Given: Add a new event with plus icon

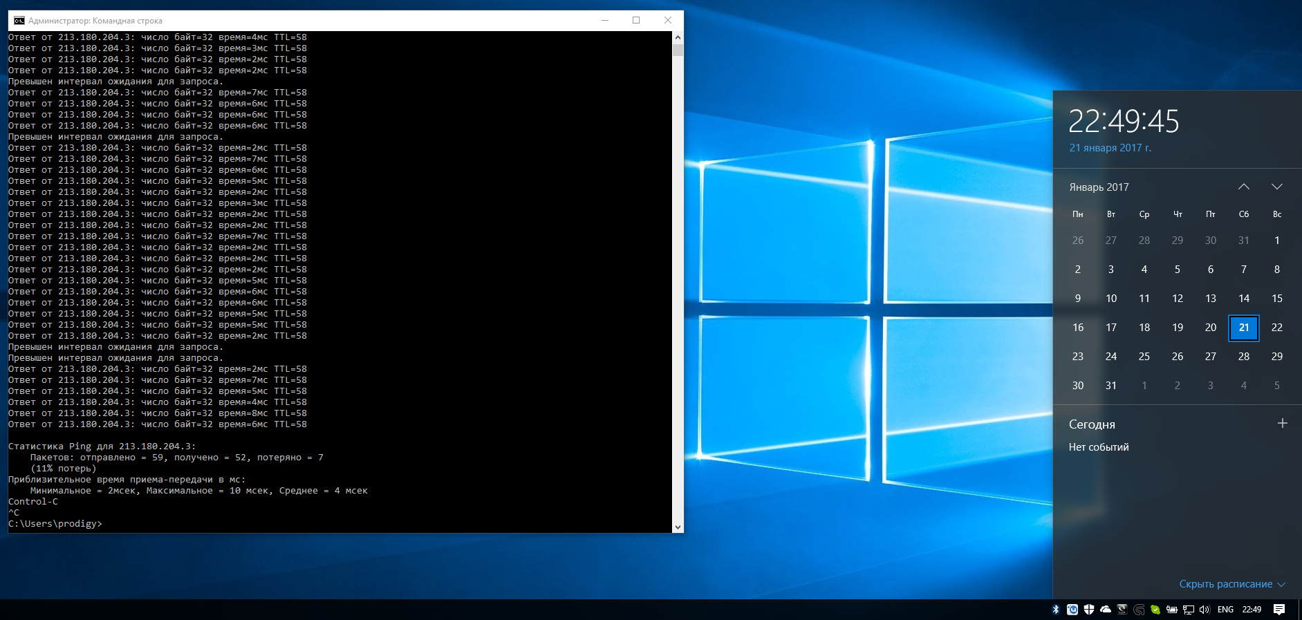Looking at the screenshot, I should [1282, 423].
